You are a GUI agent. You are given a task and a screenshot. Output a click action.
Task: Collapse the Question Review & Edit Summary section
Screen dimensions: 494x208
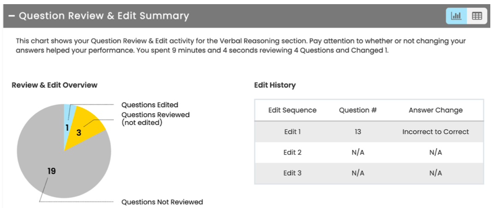(x=11, y=16)
